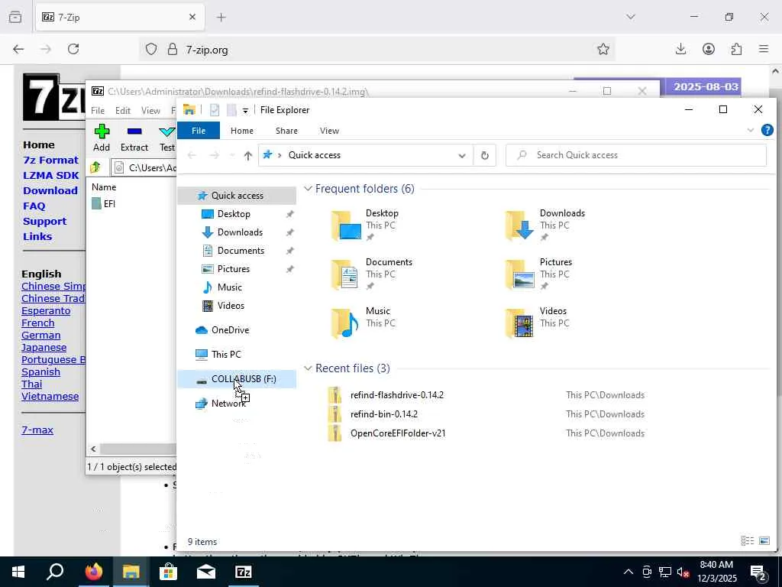This screenshot has width=782, height=587.
Task: Select recent file refind-flashdrive-0.14.2
Action: (396, 395)
